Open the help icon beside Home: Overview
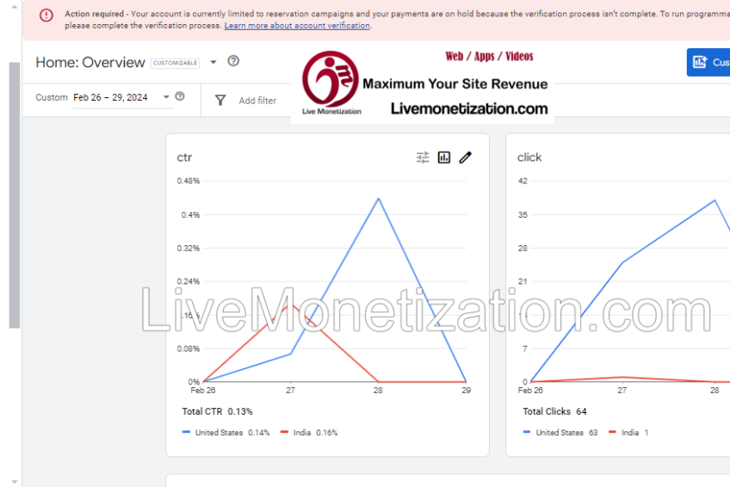This screenshot has height=487, width=730. pyautogui.click(x=233, y=61)
